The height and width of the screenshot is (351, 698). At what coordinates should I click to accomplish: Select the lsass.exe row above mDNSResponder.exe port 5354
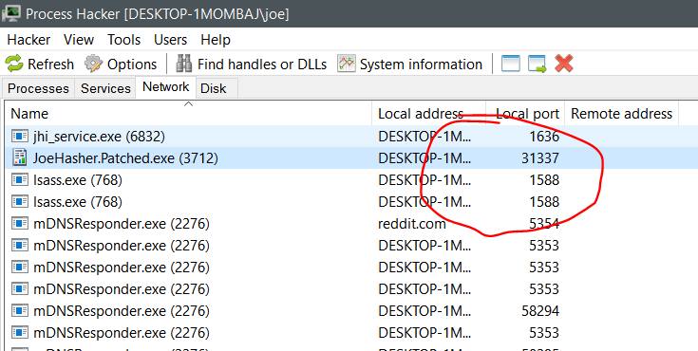click(x=351, y=201)
